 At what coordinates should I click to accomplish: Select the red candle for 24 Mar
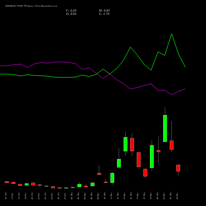[172, 145]
